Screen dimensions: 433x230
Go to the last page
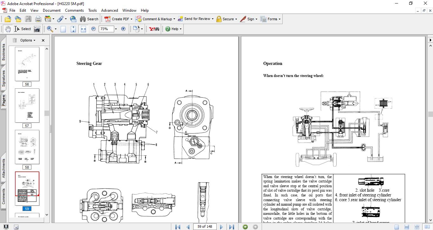[x=232, y=227]
